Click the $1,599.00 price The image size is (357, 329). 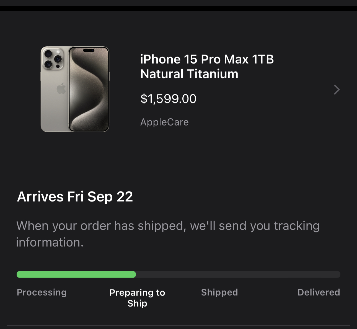click(168, 99)
